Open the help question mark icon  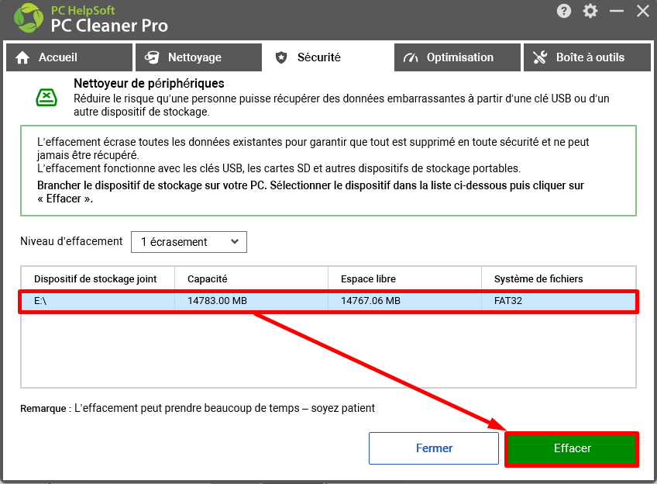tap(563, 11)
